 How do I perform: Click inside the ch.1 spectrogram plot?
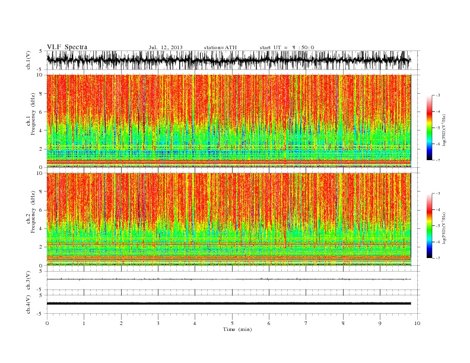[x=228, y=121]
